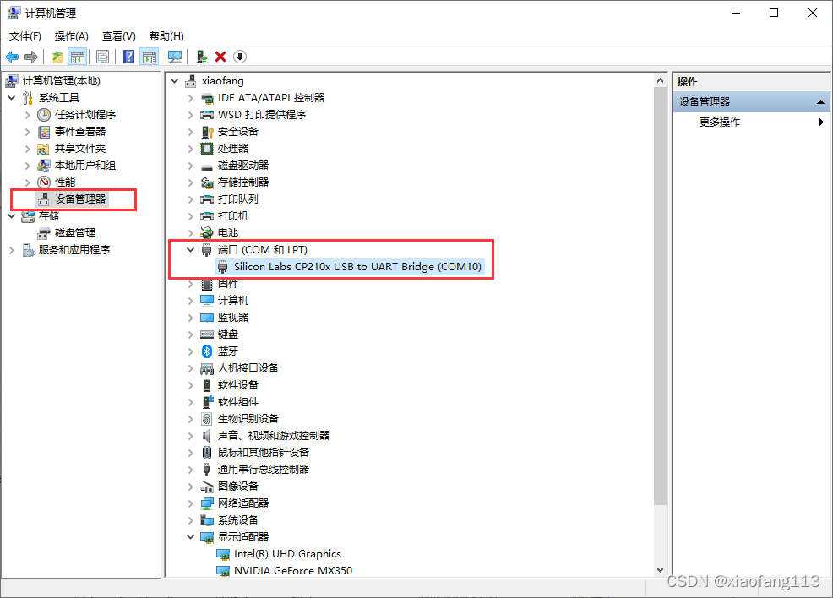Open the 文件(F) menu
This screenshot has height=598, width=833.
[25, 36]
